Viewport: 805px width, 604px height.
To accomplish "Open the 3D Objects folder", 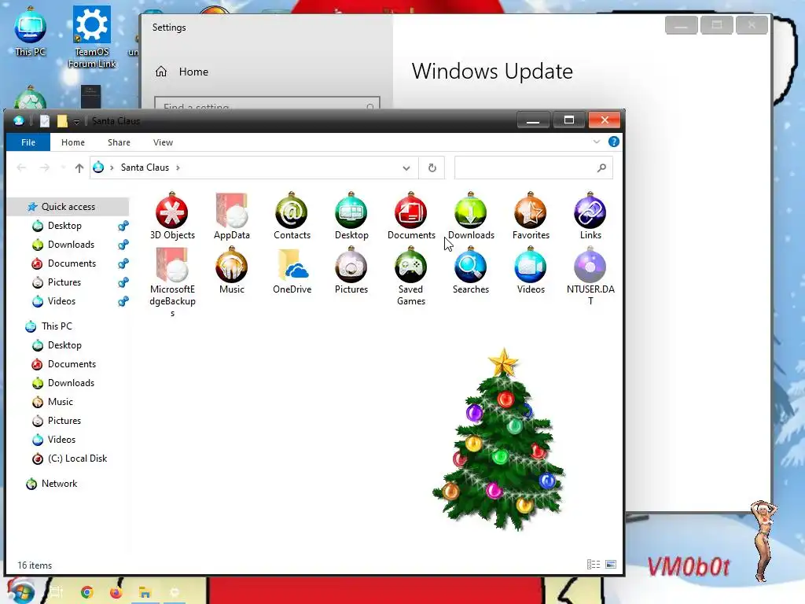I will coord(172,215).
